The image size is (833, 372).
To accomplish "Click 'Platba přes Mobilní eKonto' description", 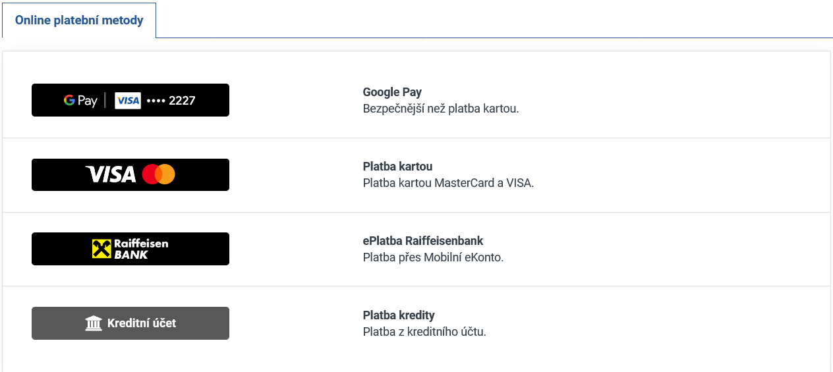I will pyautogui.click(x=433, y=257).
